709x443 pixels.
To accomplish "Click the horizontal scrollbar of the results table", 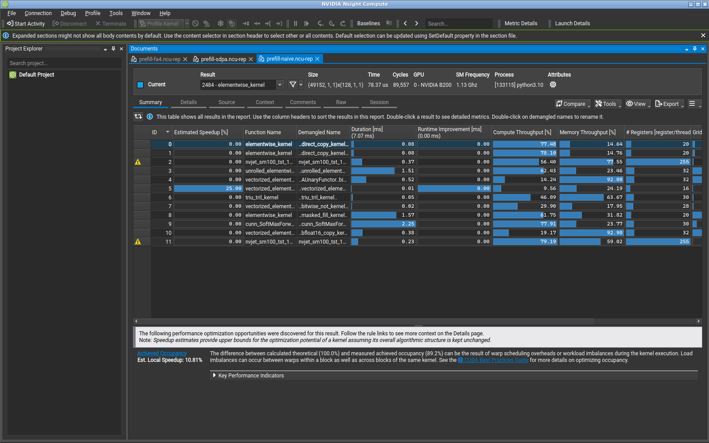I will tap(367, 321).
